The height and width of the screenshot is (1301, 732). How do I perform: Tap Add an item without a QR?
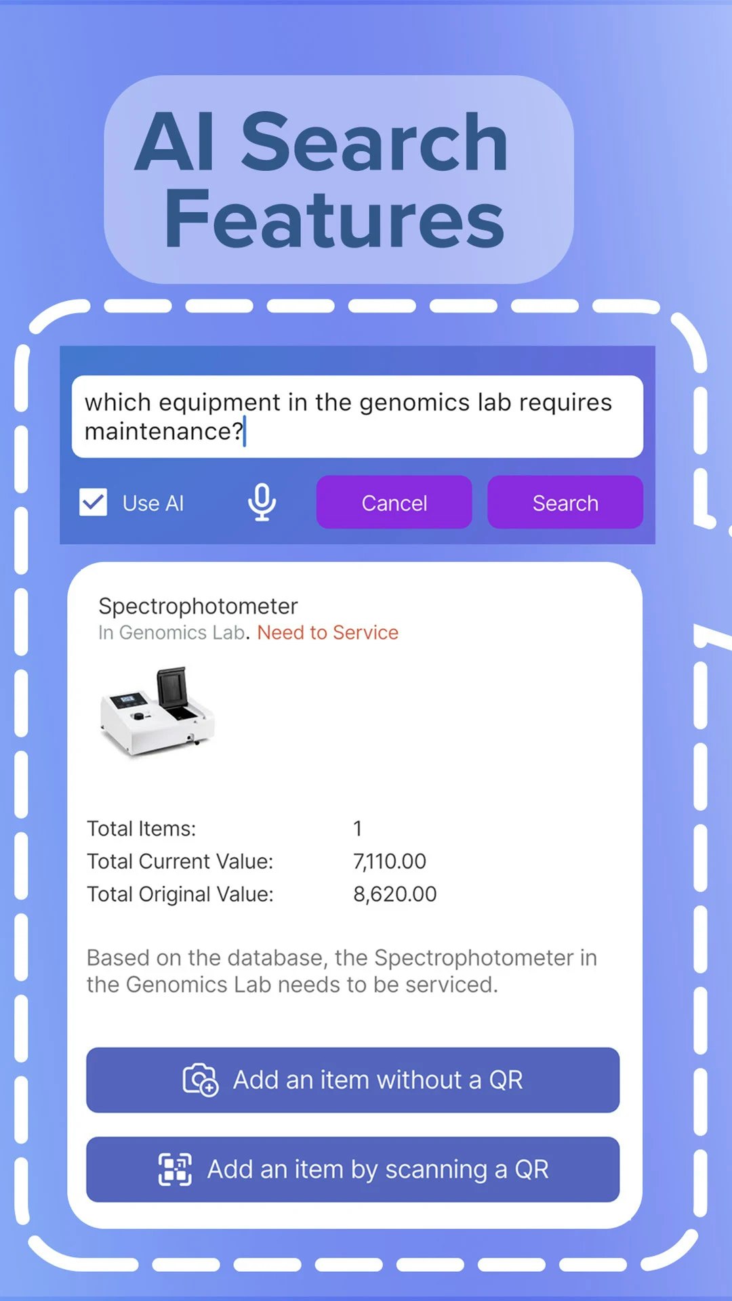coord(351,1080)
